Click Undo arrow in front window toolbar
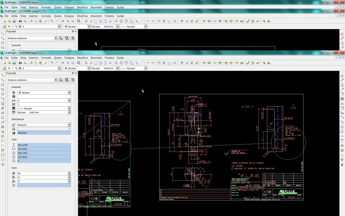This screenshot has height=216, width=345. point(52,63)
